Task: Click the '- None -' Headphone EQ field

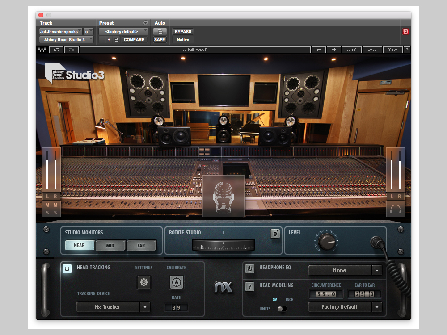Action: pyautogui.click(x=340, y=270)
